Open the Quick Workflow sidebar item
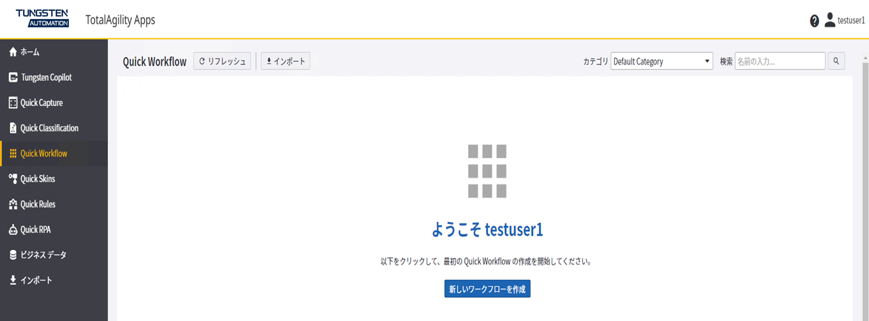 coord(54,154)
